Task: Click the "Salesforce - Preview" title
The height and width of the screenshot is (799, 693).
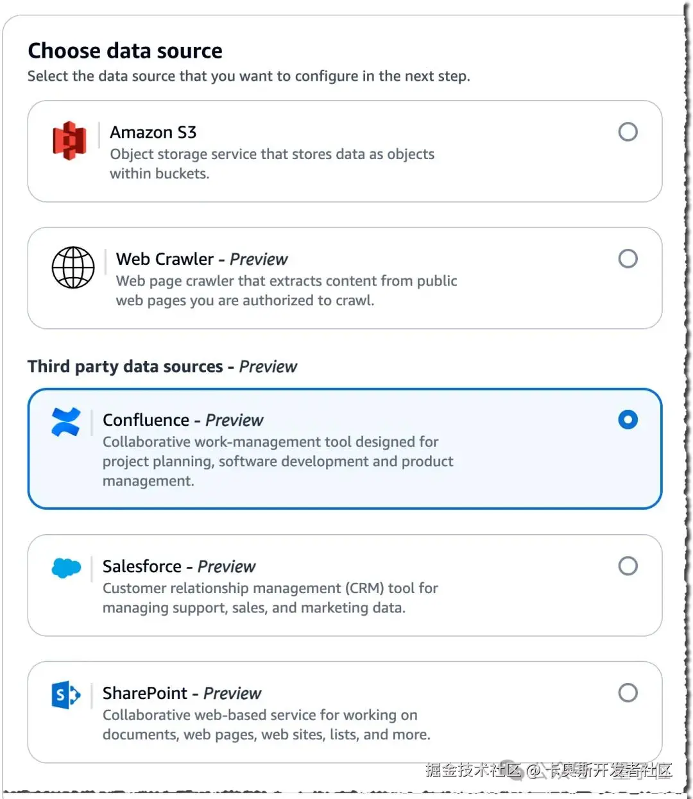Action: click(x=179, y=566)
